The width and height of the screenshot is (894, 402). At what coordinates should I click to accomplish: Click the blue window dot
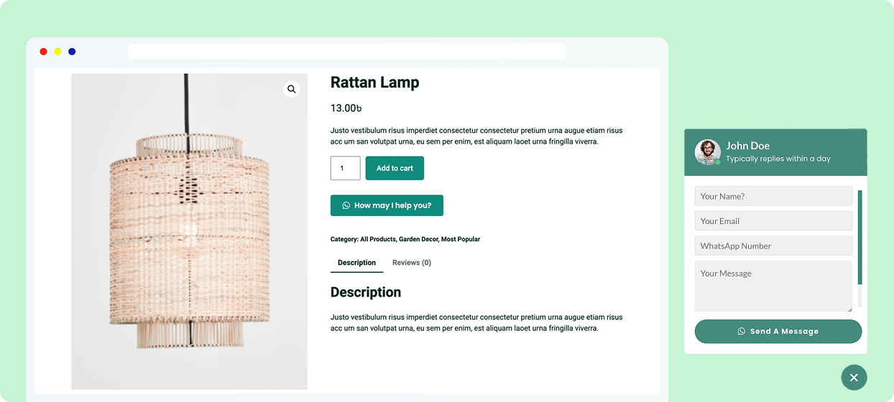coord(72,52)
